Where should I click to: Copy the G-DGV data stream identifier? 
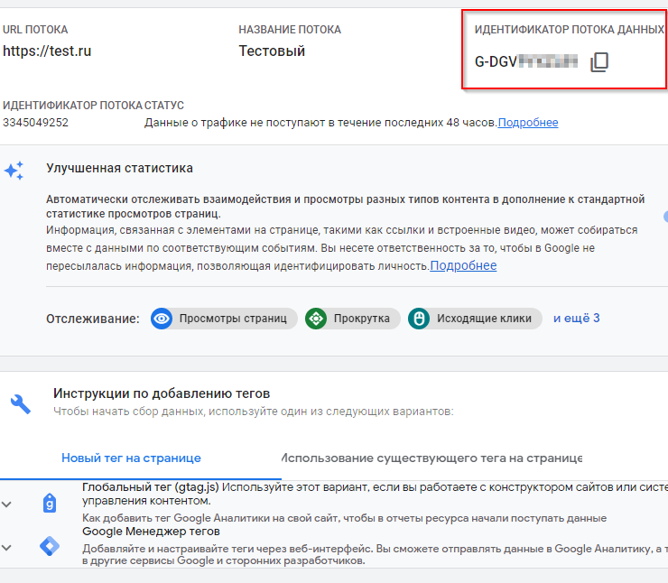click(x=599, y=62)
